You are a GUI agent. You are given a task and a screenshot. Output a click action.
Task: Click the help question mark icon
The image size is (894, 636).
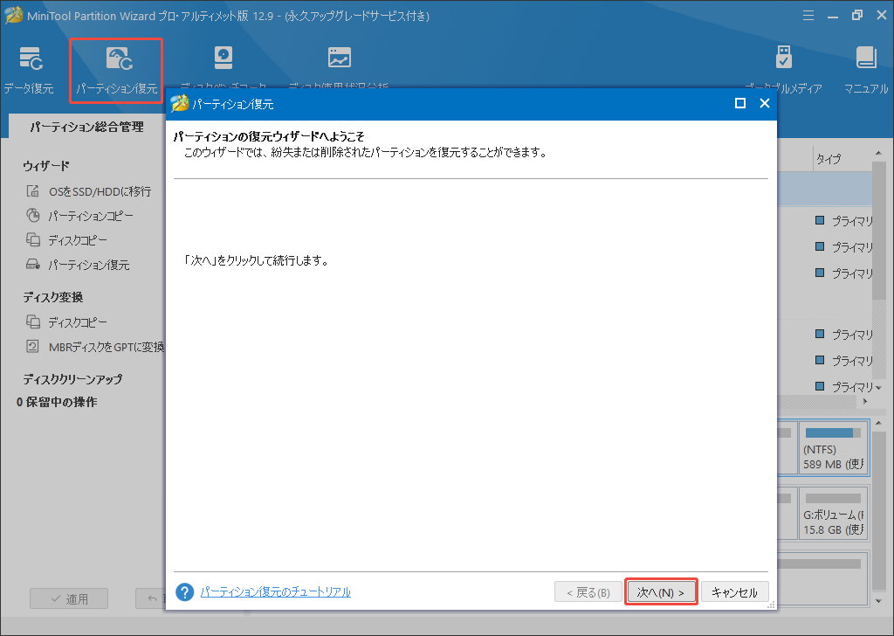coord(185,592)
